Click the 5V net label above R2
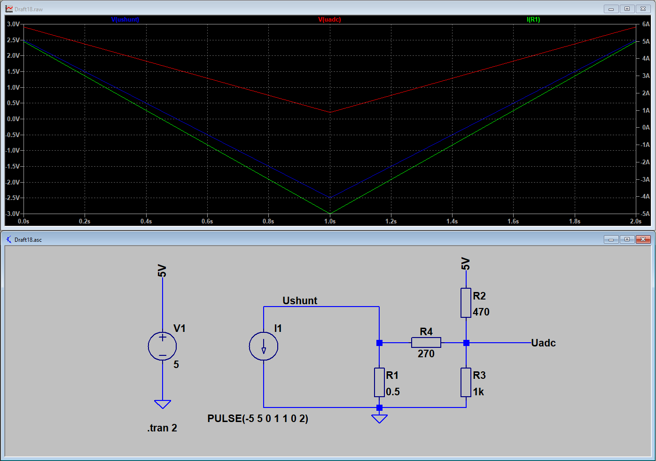656x461 pixels. pos(466,264)
